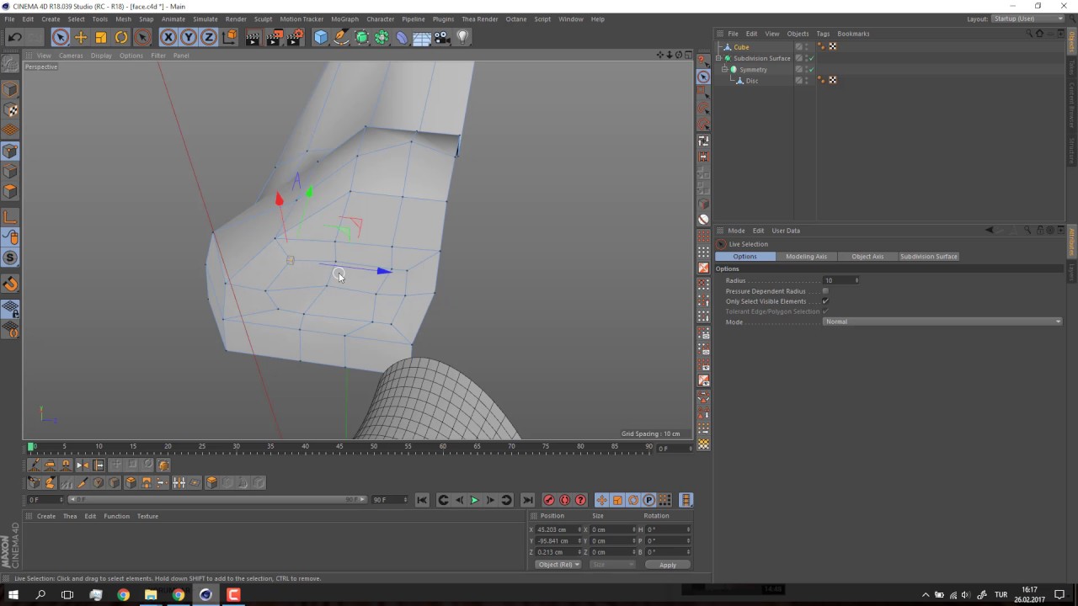Click the timeline frame 45 marker
Viewport: 1078px width, 606px height.
[339, 447]
